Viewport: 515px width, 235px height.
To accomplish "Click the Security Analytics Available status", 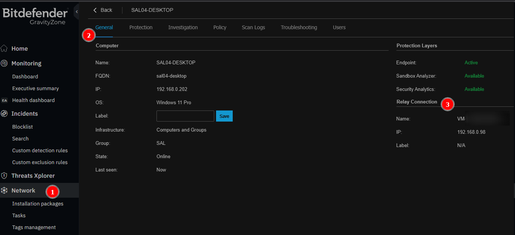I will pyautogui.click(x=474, y=89).
